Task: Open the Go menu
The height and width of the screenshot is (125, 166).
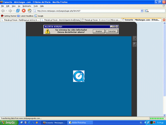Action: (19, 6)
